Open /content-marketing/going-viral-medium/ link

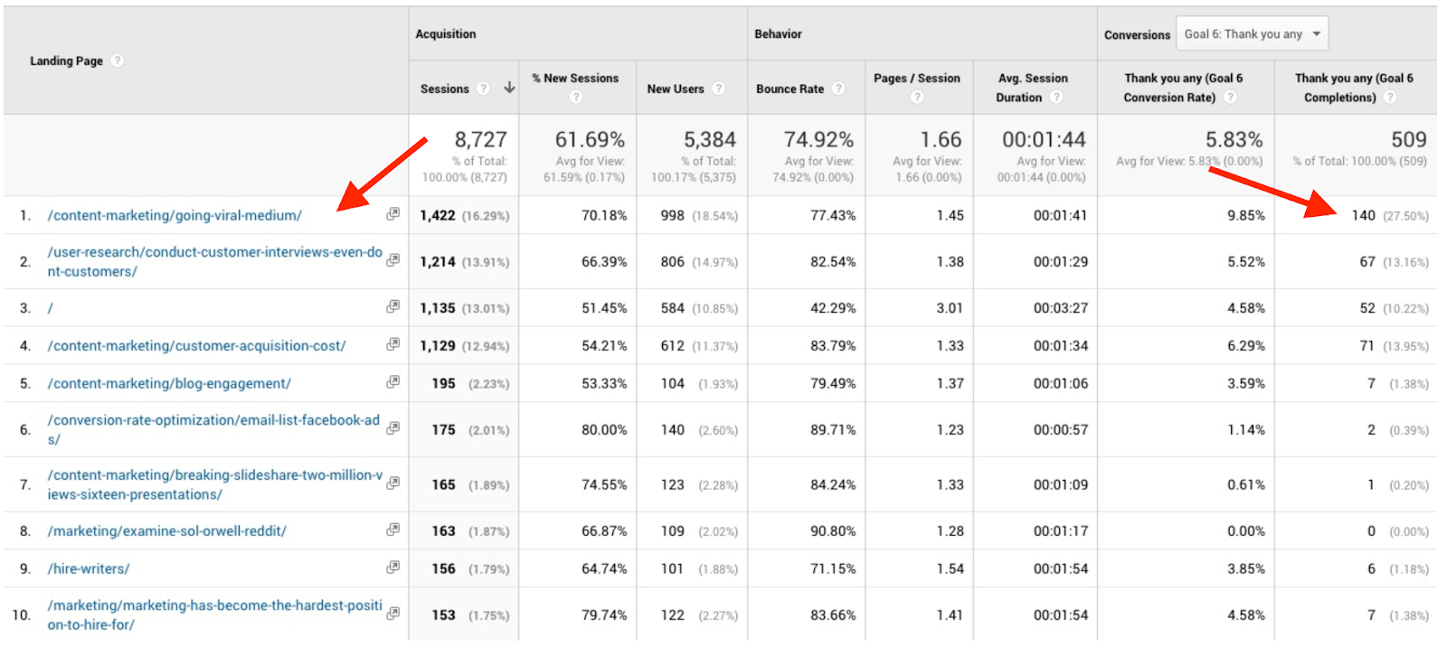pyautogui.click(x=175, y=215)
